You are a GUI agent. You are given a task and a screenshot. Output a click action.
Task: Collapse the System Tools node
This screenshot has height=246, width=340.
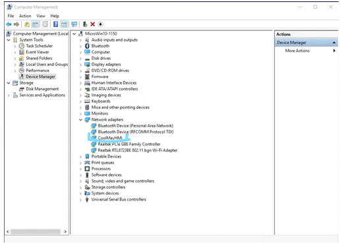point(9,40)
